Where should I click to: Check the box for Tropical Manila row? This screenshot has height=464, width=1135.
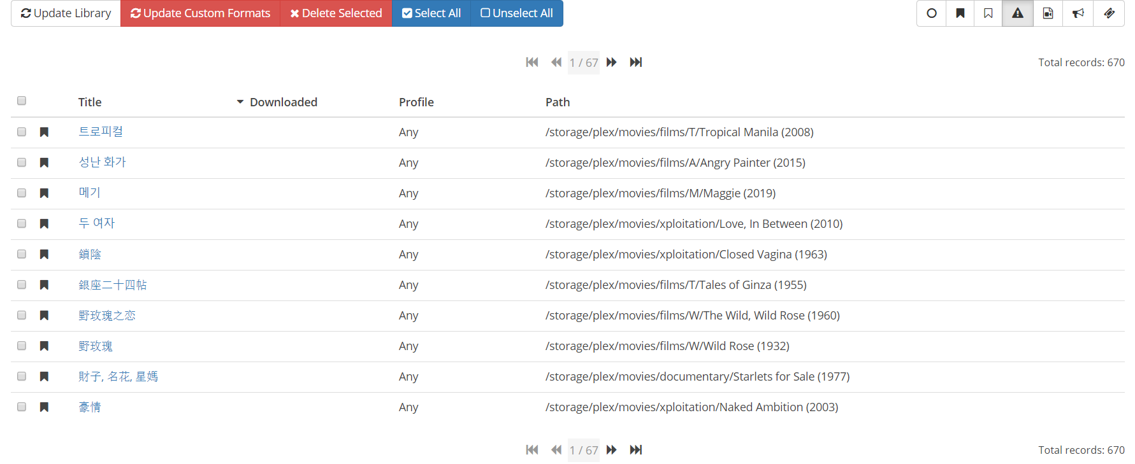(x=22, y=132)
